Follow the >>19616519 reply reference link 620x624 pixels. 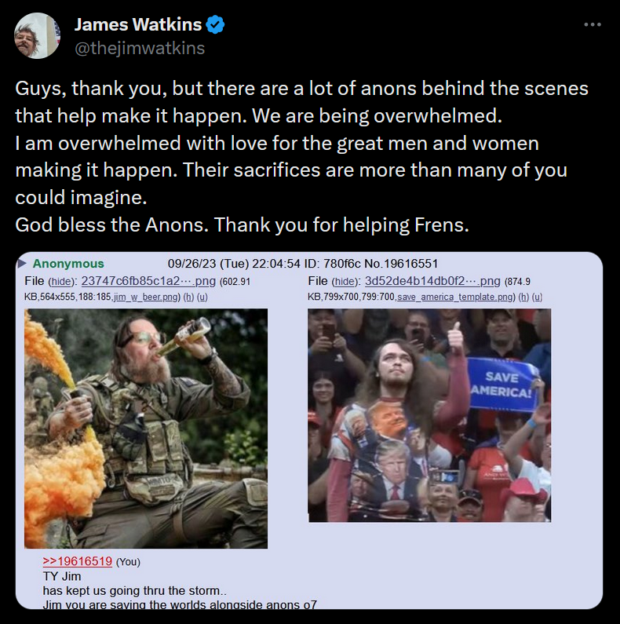coord(78,561)
